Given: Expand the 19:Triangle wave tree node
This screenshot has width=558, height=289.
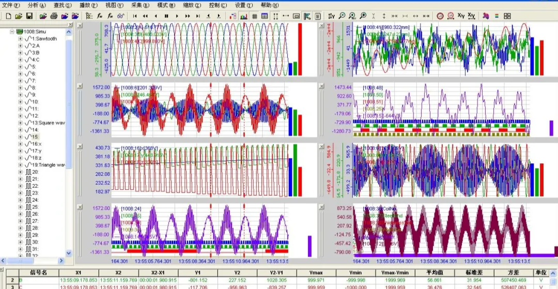Looking at the screenshot, I should coord(20,165).
